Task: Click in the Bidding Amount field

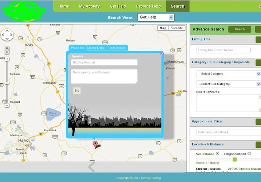Action: pyautogui.click(x=104, y=63)
